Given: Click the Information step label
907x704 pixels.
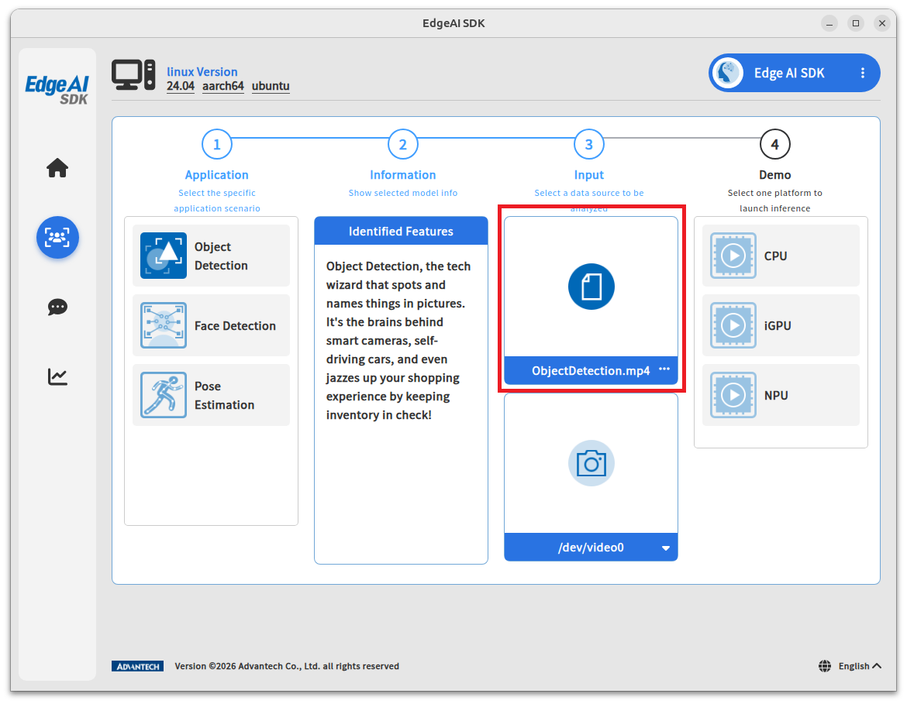Looking at the screenshot, I should [402, 174].
